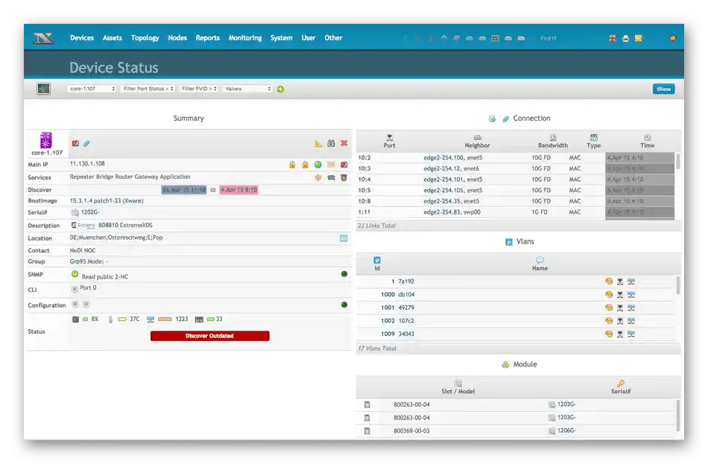The image size is (708, 464).
Task: Click the Port column header
Action: (389, 142)
